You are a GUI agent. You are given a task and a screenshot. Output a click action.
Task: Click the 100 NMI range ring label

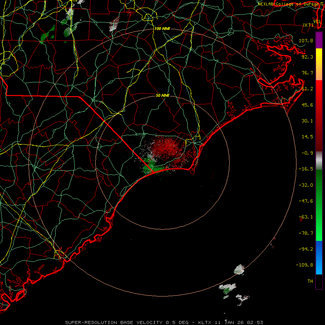point(162,29)
